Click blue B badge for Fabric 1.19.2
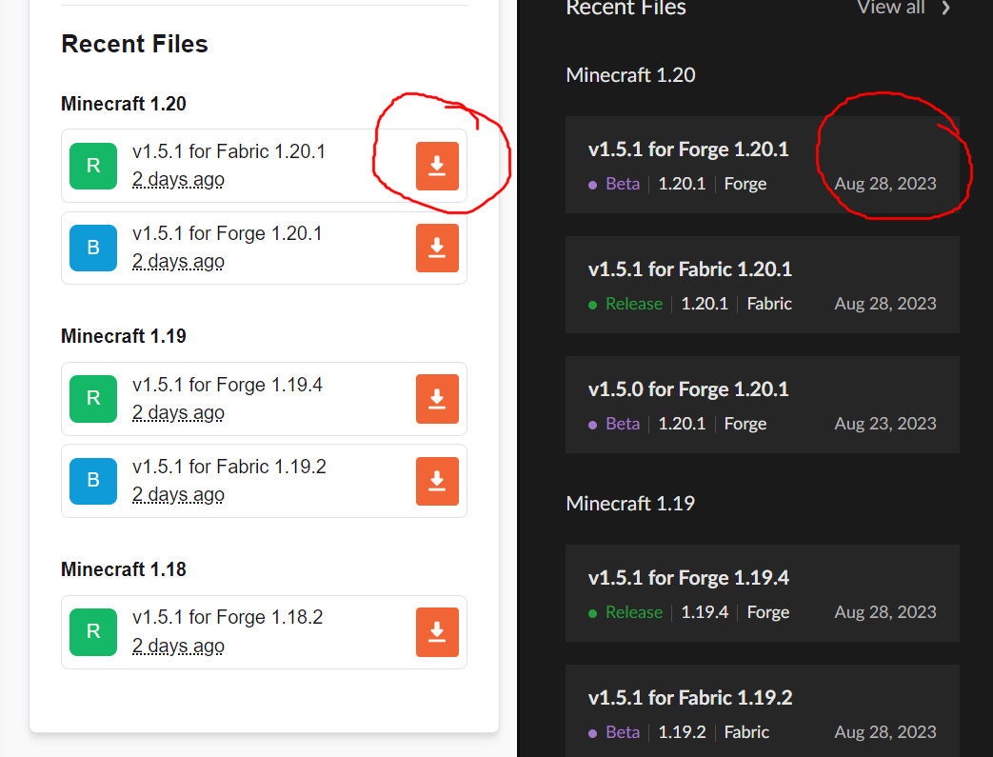This screenshot has height=757, width=993. [93, 481]
